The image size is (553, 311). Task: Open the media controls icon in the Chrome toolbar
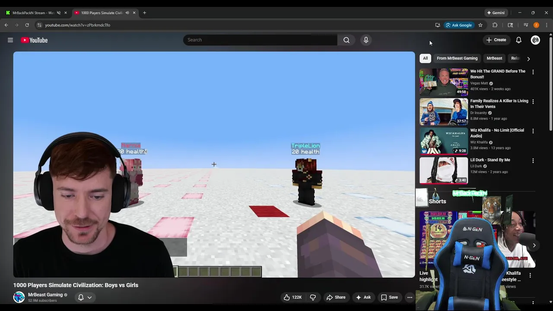click(x=526, y=25)
